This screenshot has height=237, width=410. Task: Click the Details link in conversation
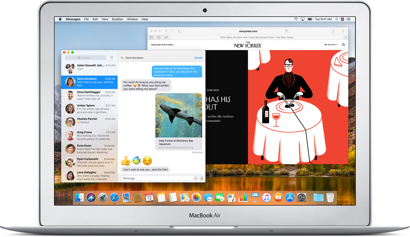199,58
